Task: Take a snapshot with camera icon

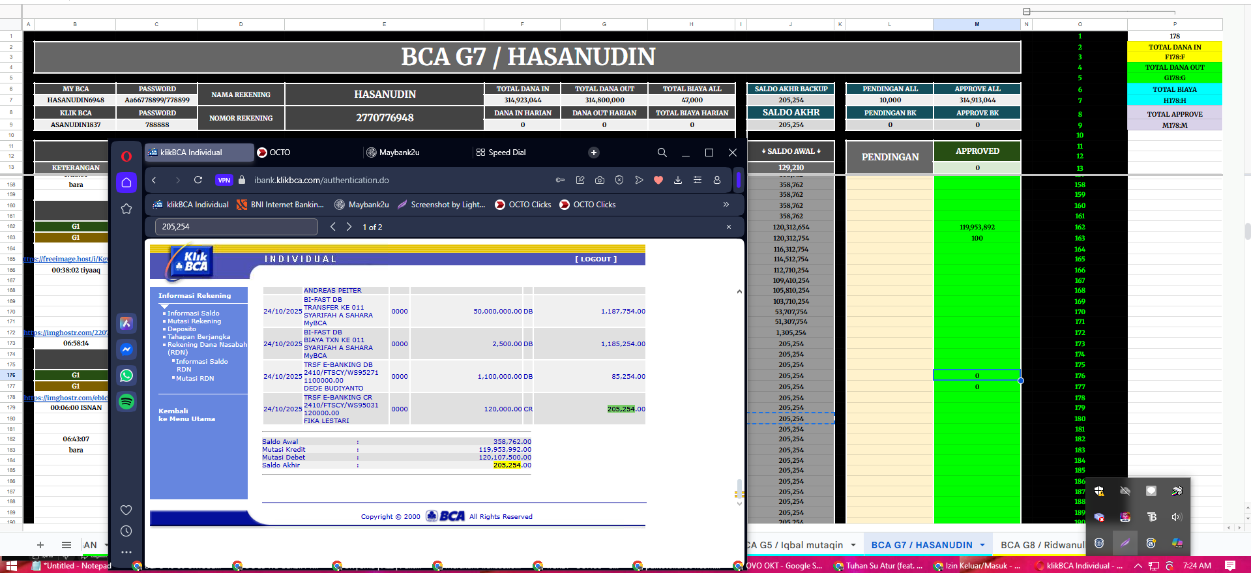Action: [600, 180]
